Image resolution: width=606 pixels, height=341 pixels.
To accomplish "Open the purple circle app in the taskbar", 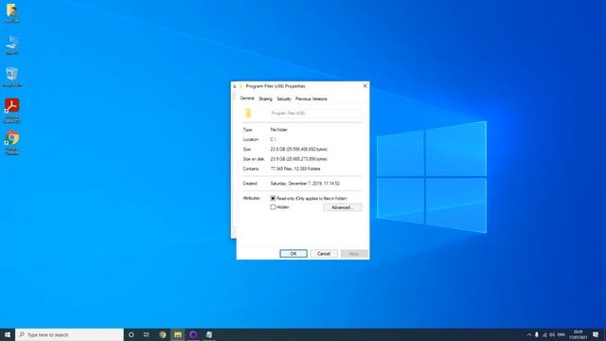I will point(193,334).
